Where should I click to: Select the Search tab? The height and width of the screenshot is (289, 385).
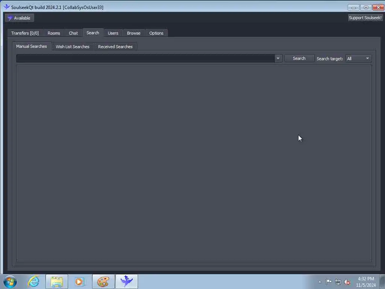[x=93, y=33]
